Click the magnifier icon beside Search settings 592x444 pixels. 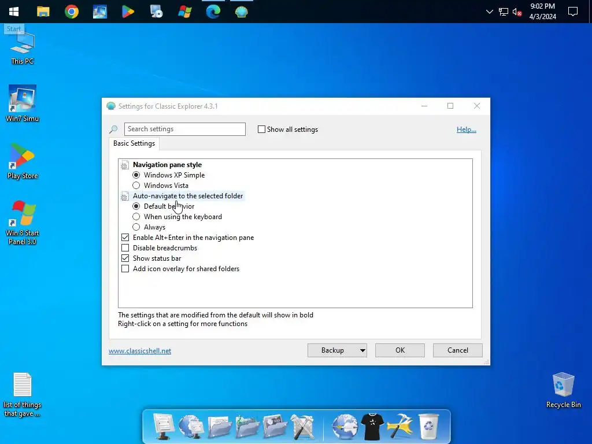pos(113,129)
